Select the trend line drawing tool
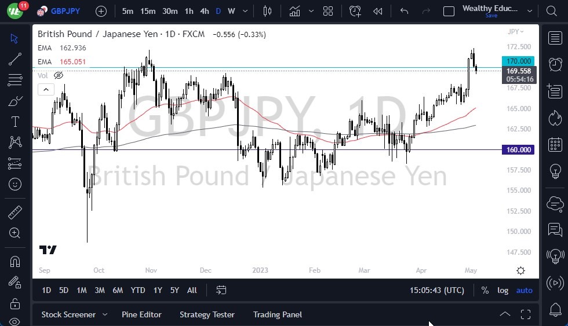This screenshot has width=568, height=326. tap(15, 59)
